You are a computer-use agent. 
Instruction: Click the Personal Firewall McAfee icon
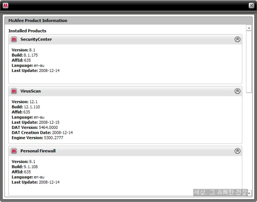tap(14, 151)
